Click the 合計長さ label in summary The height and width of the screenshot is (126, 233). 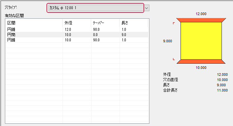click(x=170, y=90)
